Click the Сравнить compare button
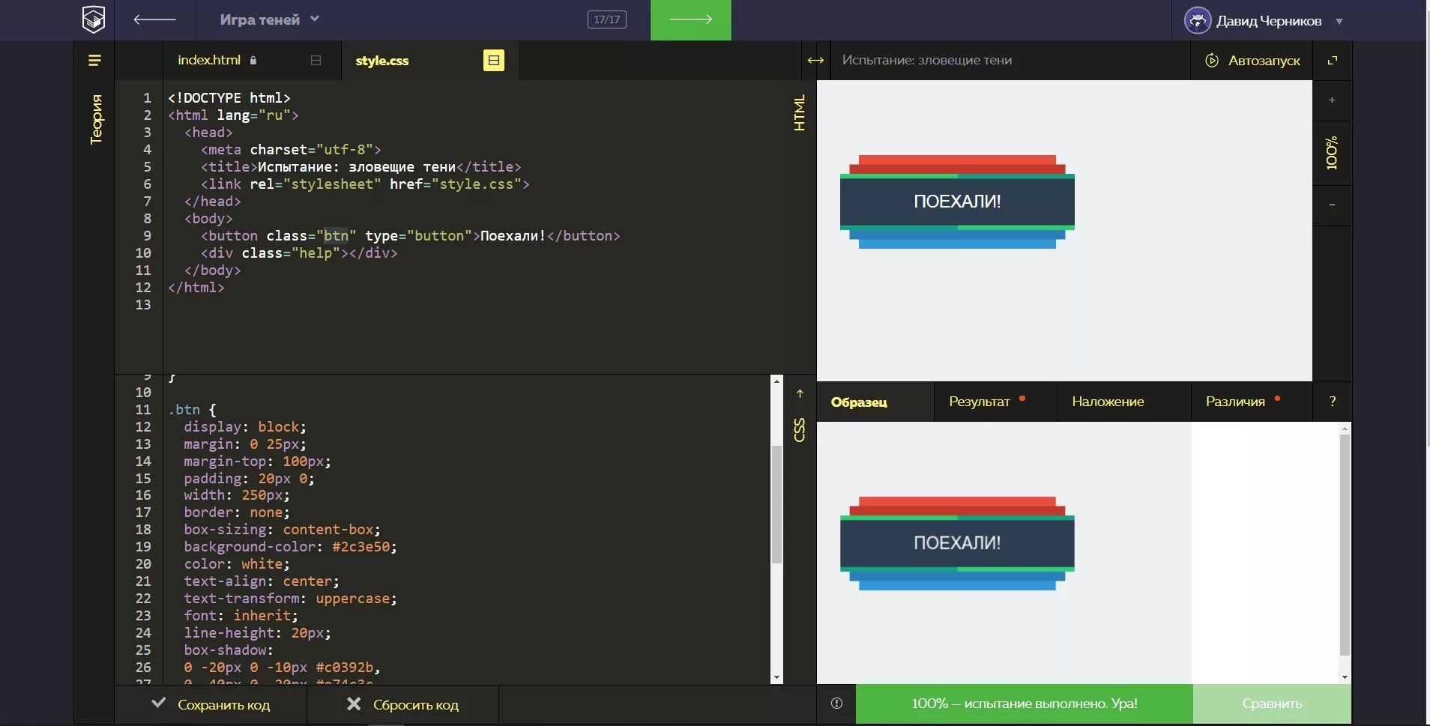Viewport: 1430px width, 726px height. click(x=1272, y=704)
